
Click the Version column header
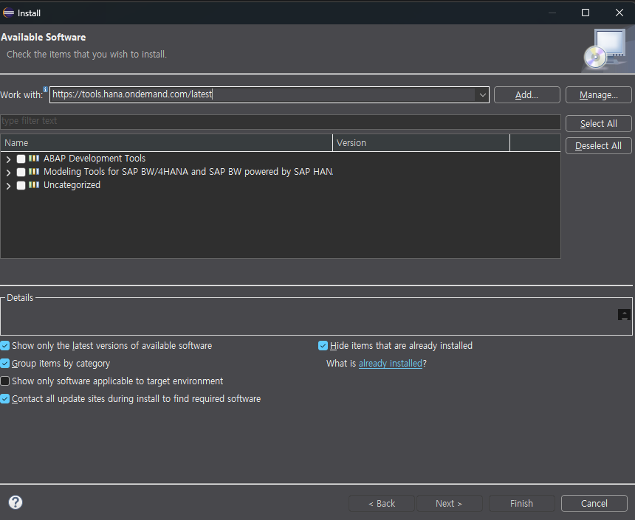tap(421, 143)
